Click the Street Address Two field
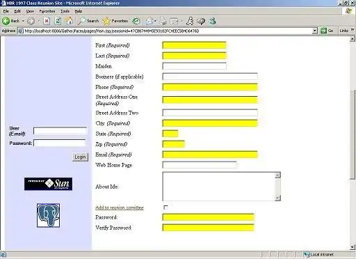 (210, 113)
